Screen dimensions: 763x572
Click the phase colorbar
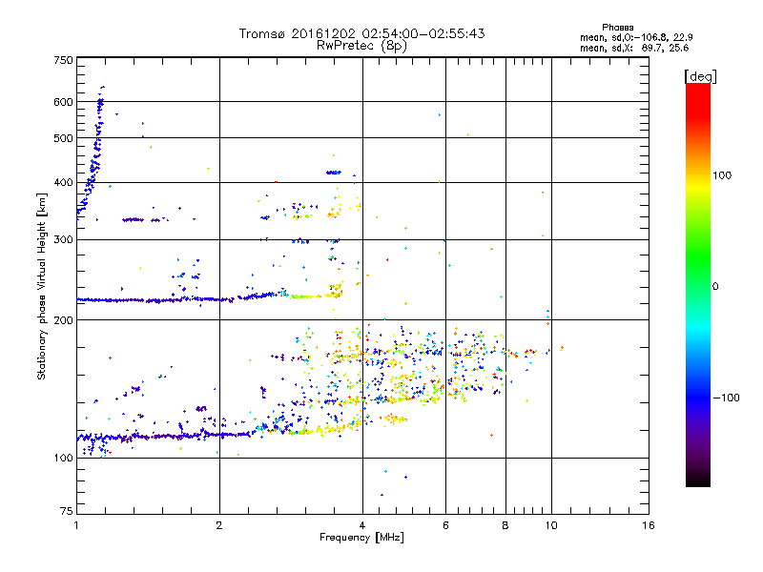pos(698,284)
